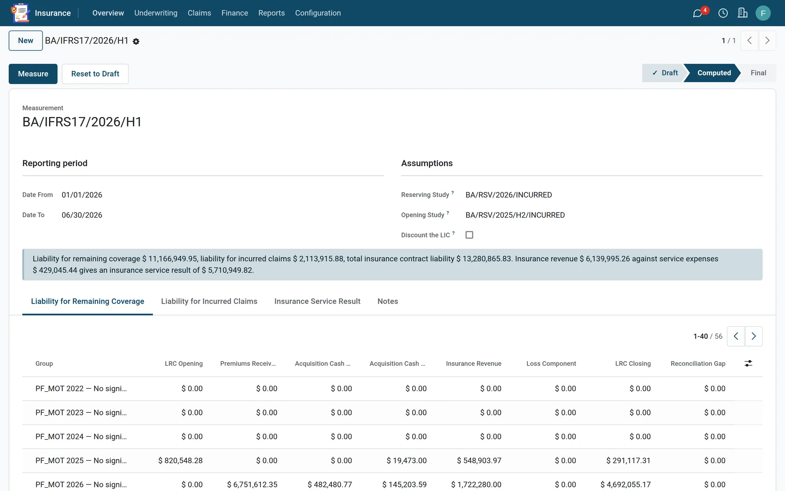The height and width of the screenshot is (491, 785).
Task: Open the Overview menu
Action: coord(108,13)
